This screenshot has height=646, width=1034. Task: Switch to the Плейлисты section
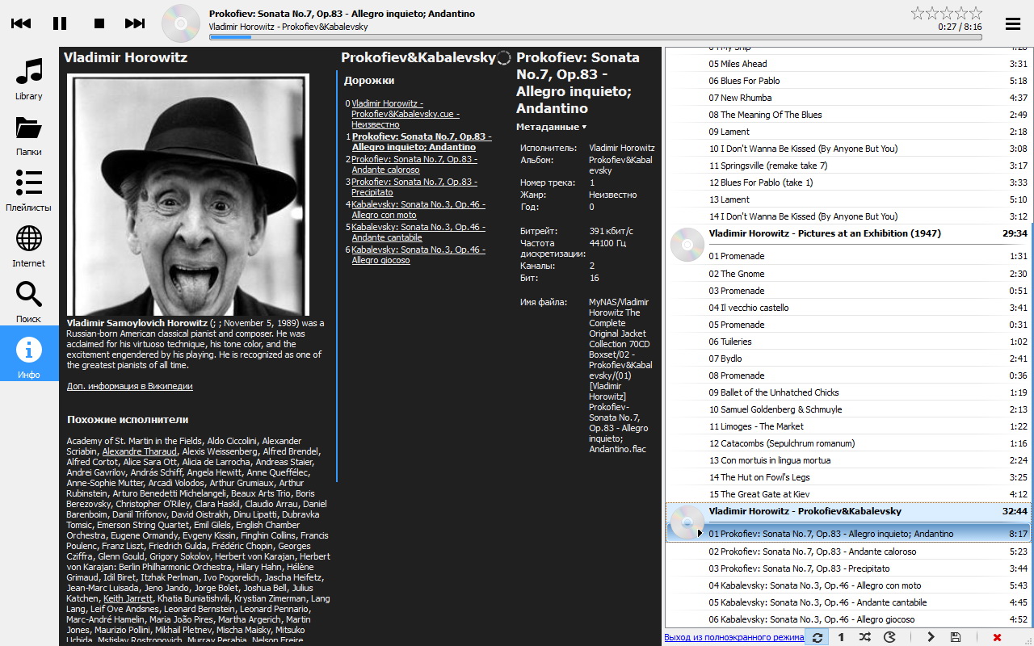click(29, 191)
